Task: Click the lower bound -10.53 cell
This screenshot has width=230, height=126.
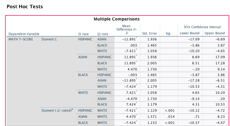Action: pos(194,87)
